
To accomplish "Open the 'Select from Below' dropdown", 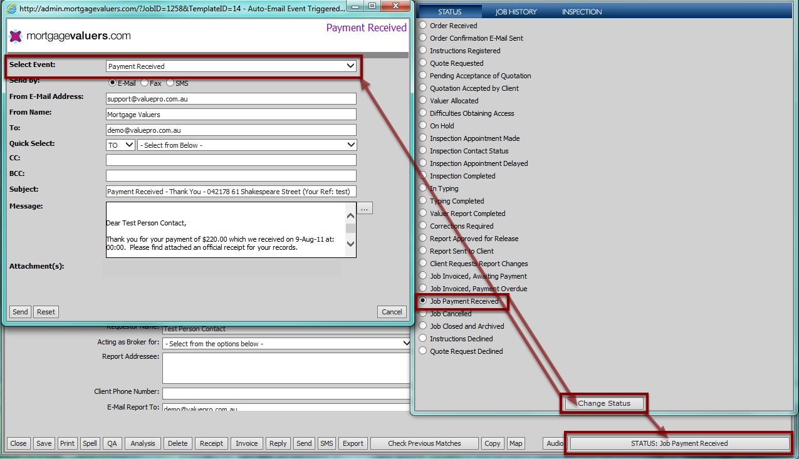I will 247,145.
